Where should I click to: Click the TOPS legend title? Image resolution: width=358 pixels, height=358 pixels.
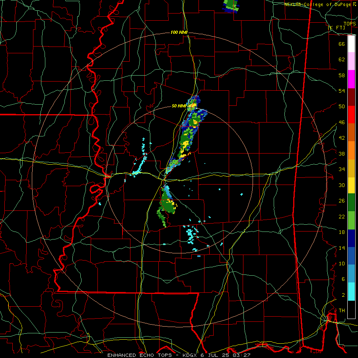coord(350,23)
